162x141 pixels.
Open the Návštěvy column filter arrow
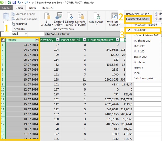58,40
